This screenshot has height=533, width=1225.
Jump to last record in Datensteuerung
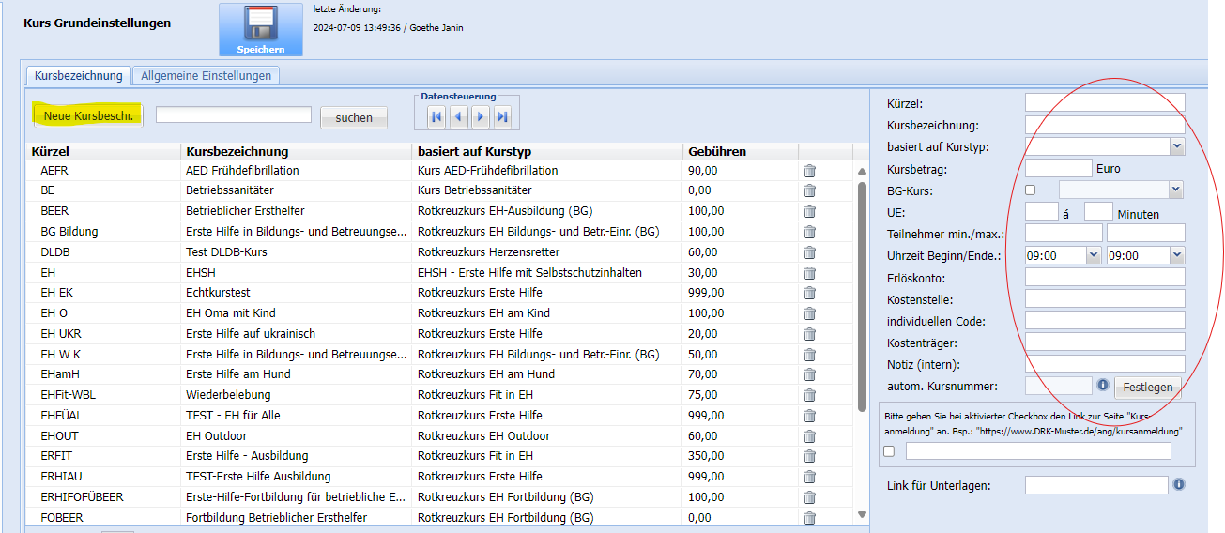[x=503, y=116]
